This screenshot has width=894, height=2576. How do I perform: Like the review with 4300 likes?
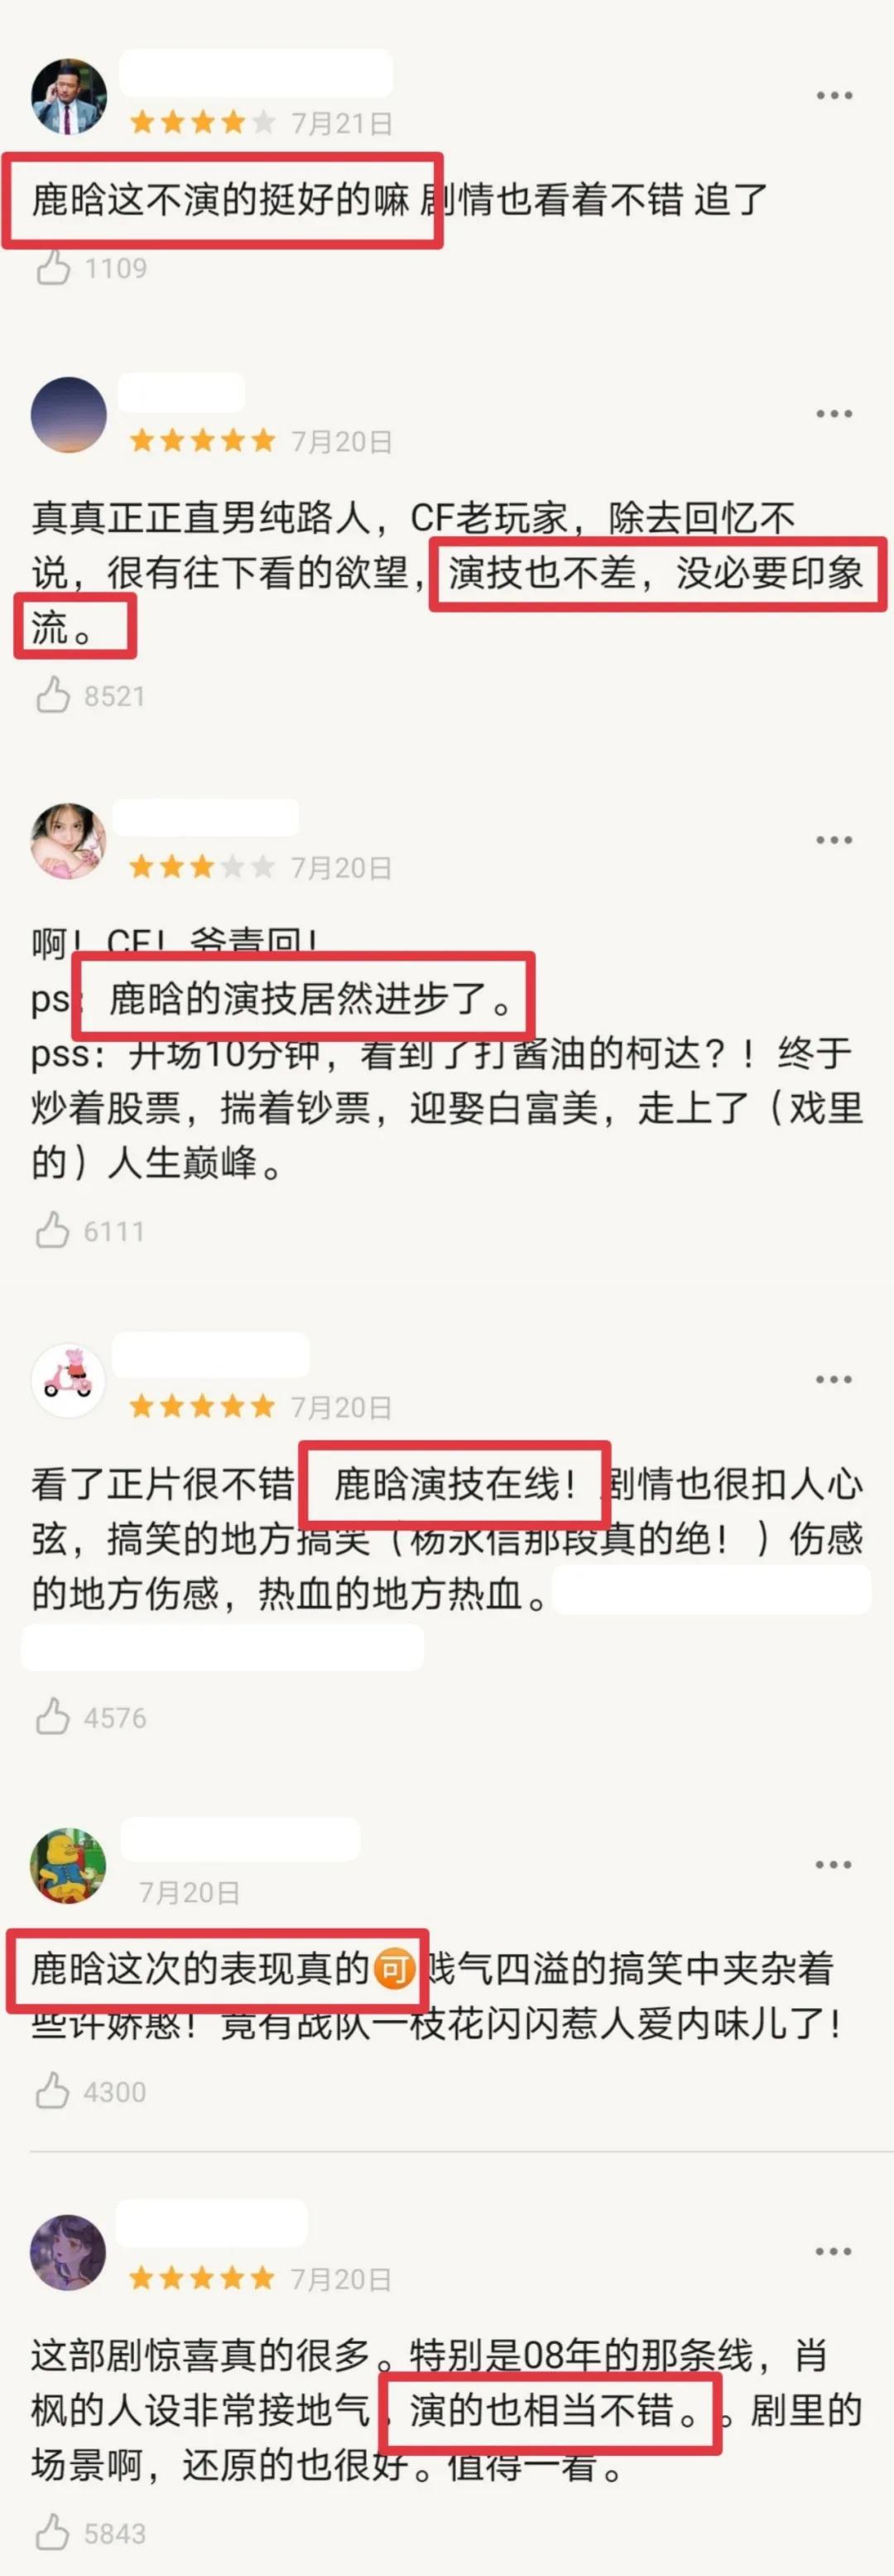[x=53, y=2092]
